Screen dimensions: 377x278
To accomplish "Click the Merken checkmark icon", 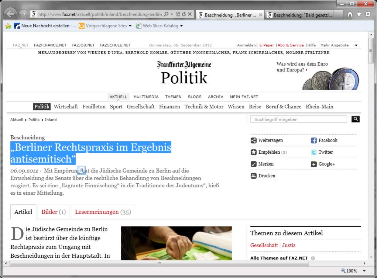I will [253, 164].
